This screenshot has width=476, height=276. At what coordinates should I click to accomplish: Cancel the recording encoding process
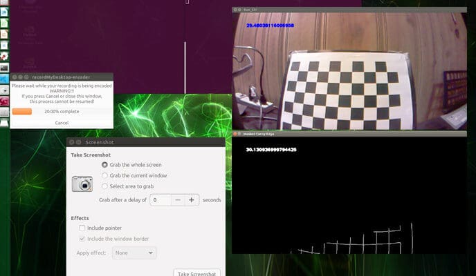62,122
